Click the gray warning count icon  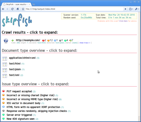click(x=60, y=40)
